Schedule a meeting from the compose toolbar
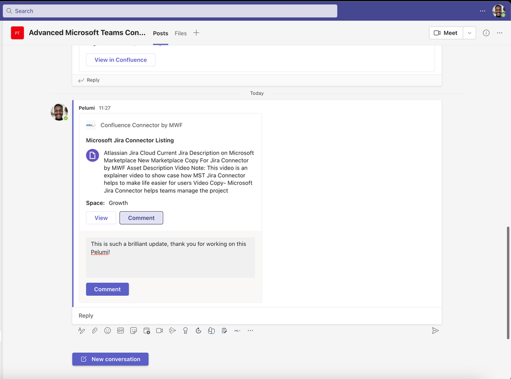511x379 pixels. click(x=147, y=330)
